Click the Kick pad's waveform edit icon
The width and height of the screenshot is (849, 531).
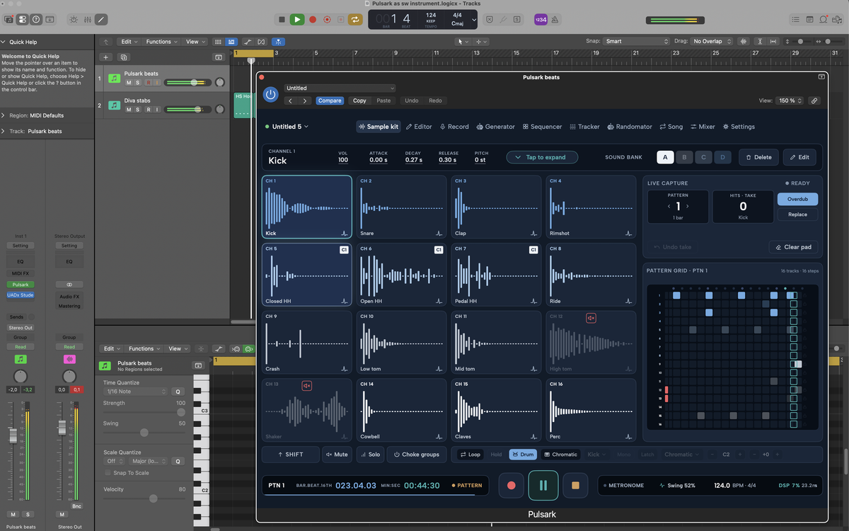[x=344, y=233]
